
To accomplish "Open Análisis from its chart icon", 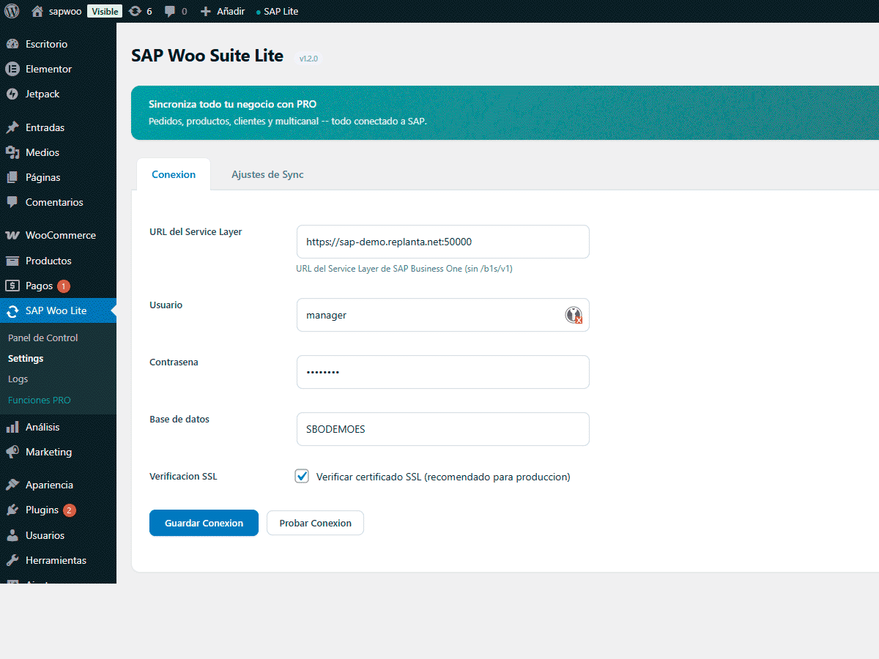I will click(12, 426).
